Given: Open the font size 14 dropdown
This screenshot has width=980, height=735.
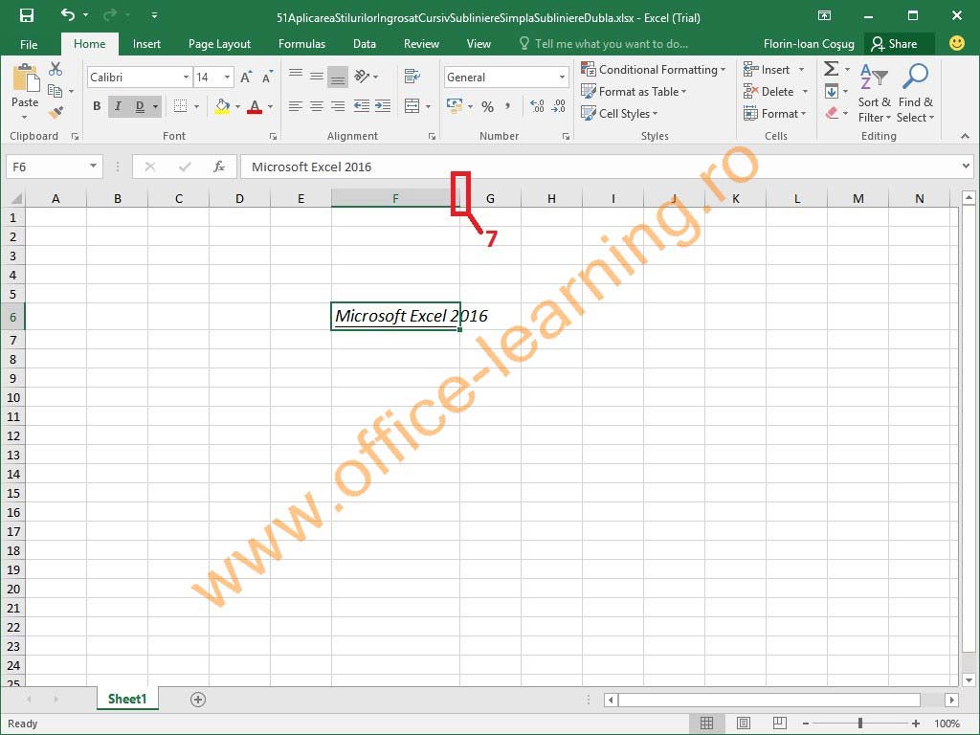Looking at the screenshot, I should tap(227, 77).
